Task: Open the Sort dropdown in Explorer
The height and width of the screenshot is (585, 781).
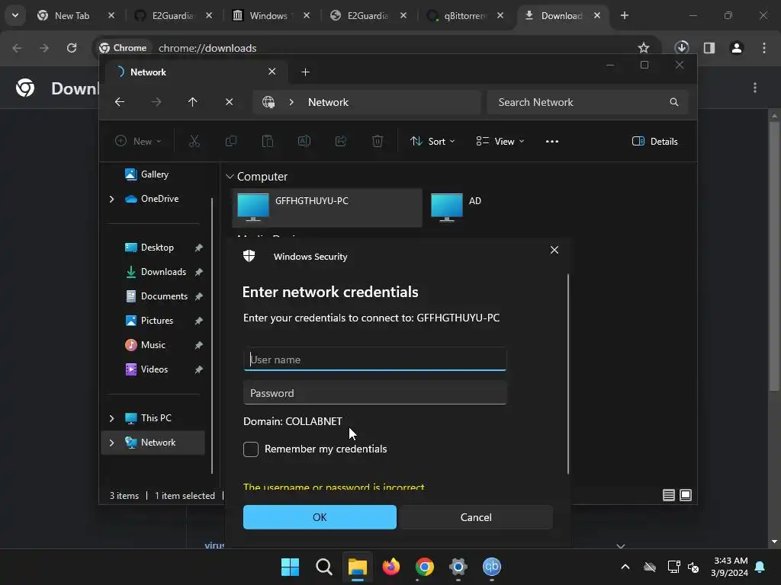Action: pyautogui.click(x=432, y=141)
